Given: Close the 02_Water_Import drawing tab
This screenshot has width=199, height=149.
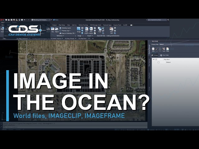Looking at the screenshot, I should click(x=62, y=38).
